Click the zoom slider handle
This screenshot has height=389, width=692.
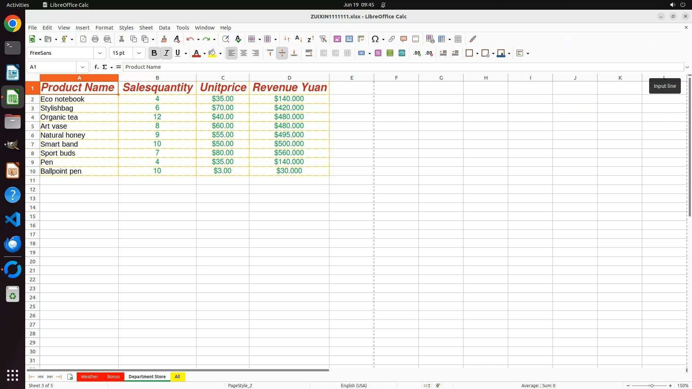[652, 386]
